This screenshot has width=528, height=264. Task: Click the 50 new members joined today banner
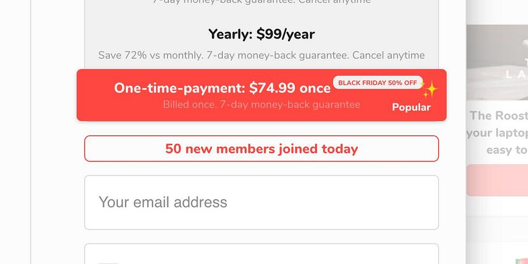(261, 149)
